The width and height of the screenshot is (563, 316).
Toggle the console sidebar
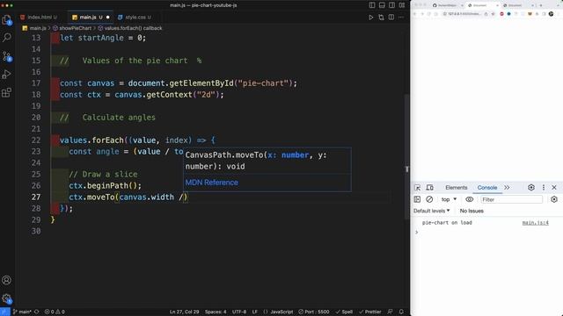point(417,199)
